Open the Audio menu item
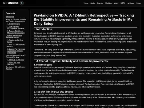Image resolution: width=144 pixels, height=108 pixels. point(93,3)
